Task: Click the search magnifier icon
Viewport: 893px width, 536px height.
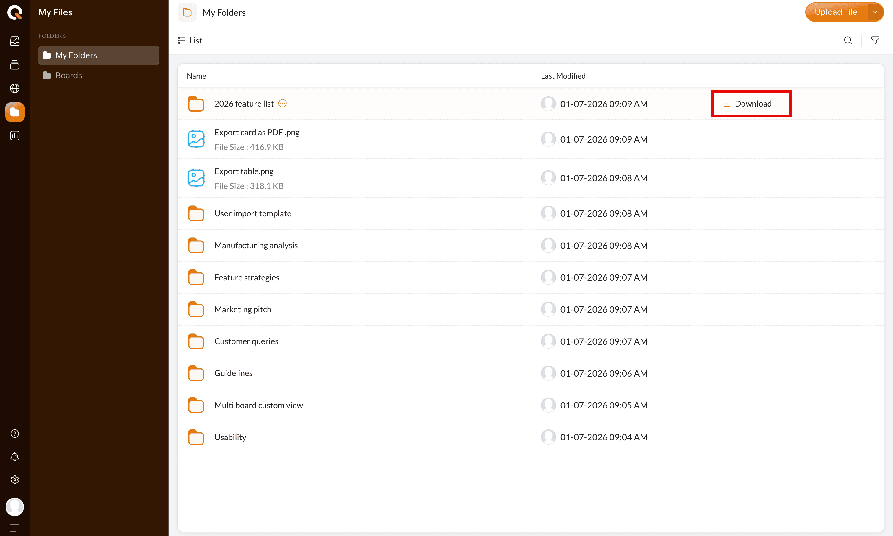Action: (x=848, y=40)
